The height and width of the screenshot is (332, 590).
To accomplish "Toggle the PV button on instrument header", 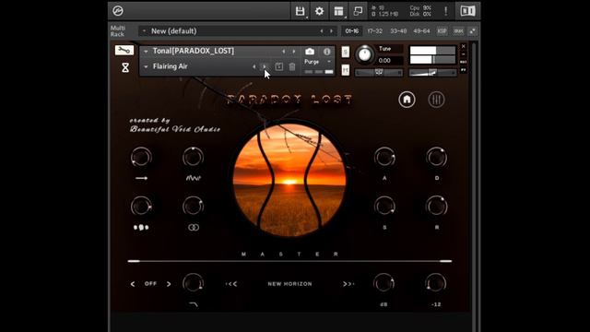I will point(464,70).
